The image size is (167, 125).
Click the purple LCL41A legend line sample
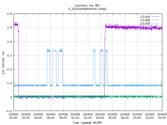click(156, 17)
